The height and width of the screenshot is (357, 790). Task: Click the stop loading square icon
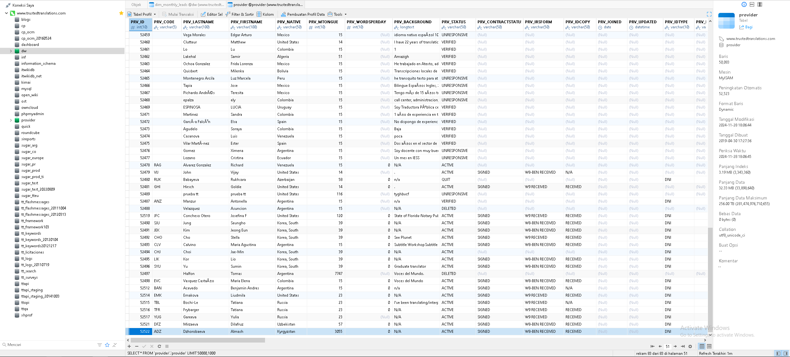[x=167, y=346]
